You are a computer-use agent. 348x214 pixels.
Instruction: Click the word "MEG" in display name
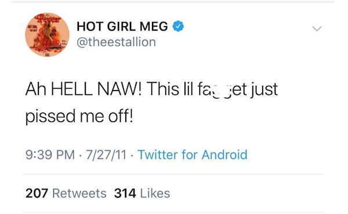pos(154,27)
